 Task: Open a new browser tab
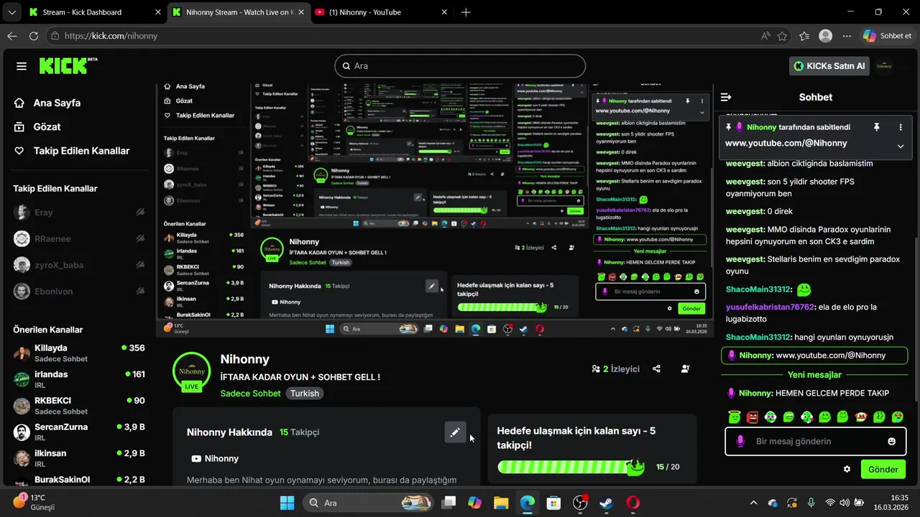click(466, 12)
